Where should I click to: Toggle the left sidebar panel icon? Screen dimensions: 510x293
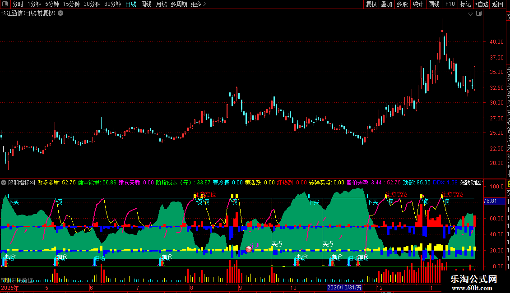click(5, 4)
